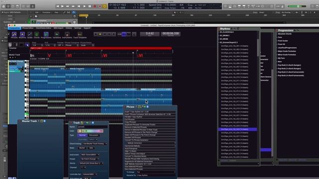This screenshot has height=179, width=319.
Task: Click Harmonize Melody in Phrase panel
Action: [x=150, y=146]
